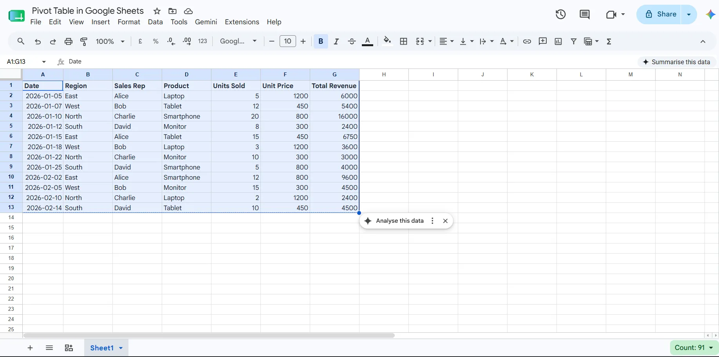
Task: Star this spreadsheet
Action: 157,11
